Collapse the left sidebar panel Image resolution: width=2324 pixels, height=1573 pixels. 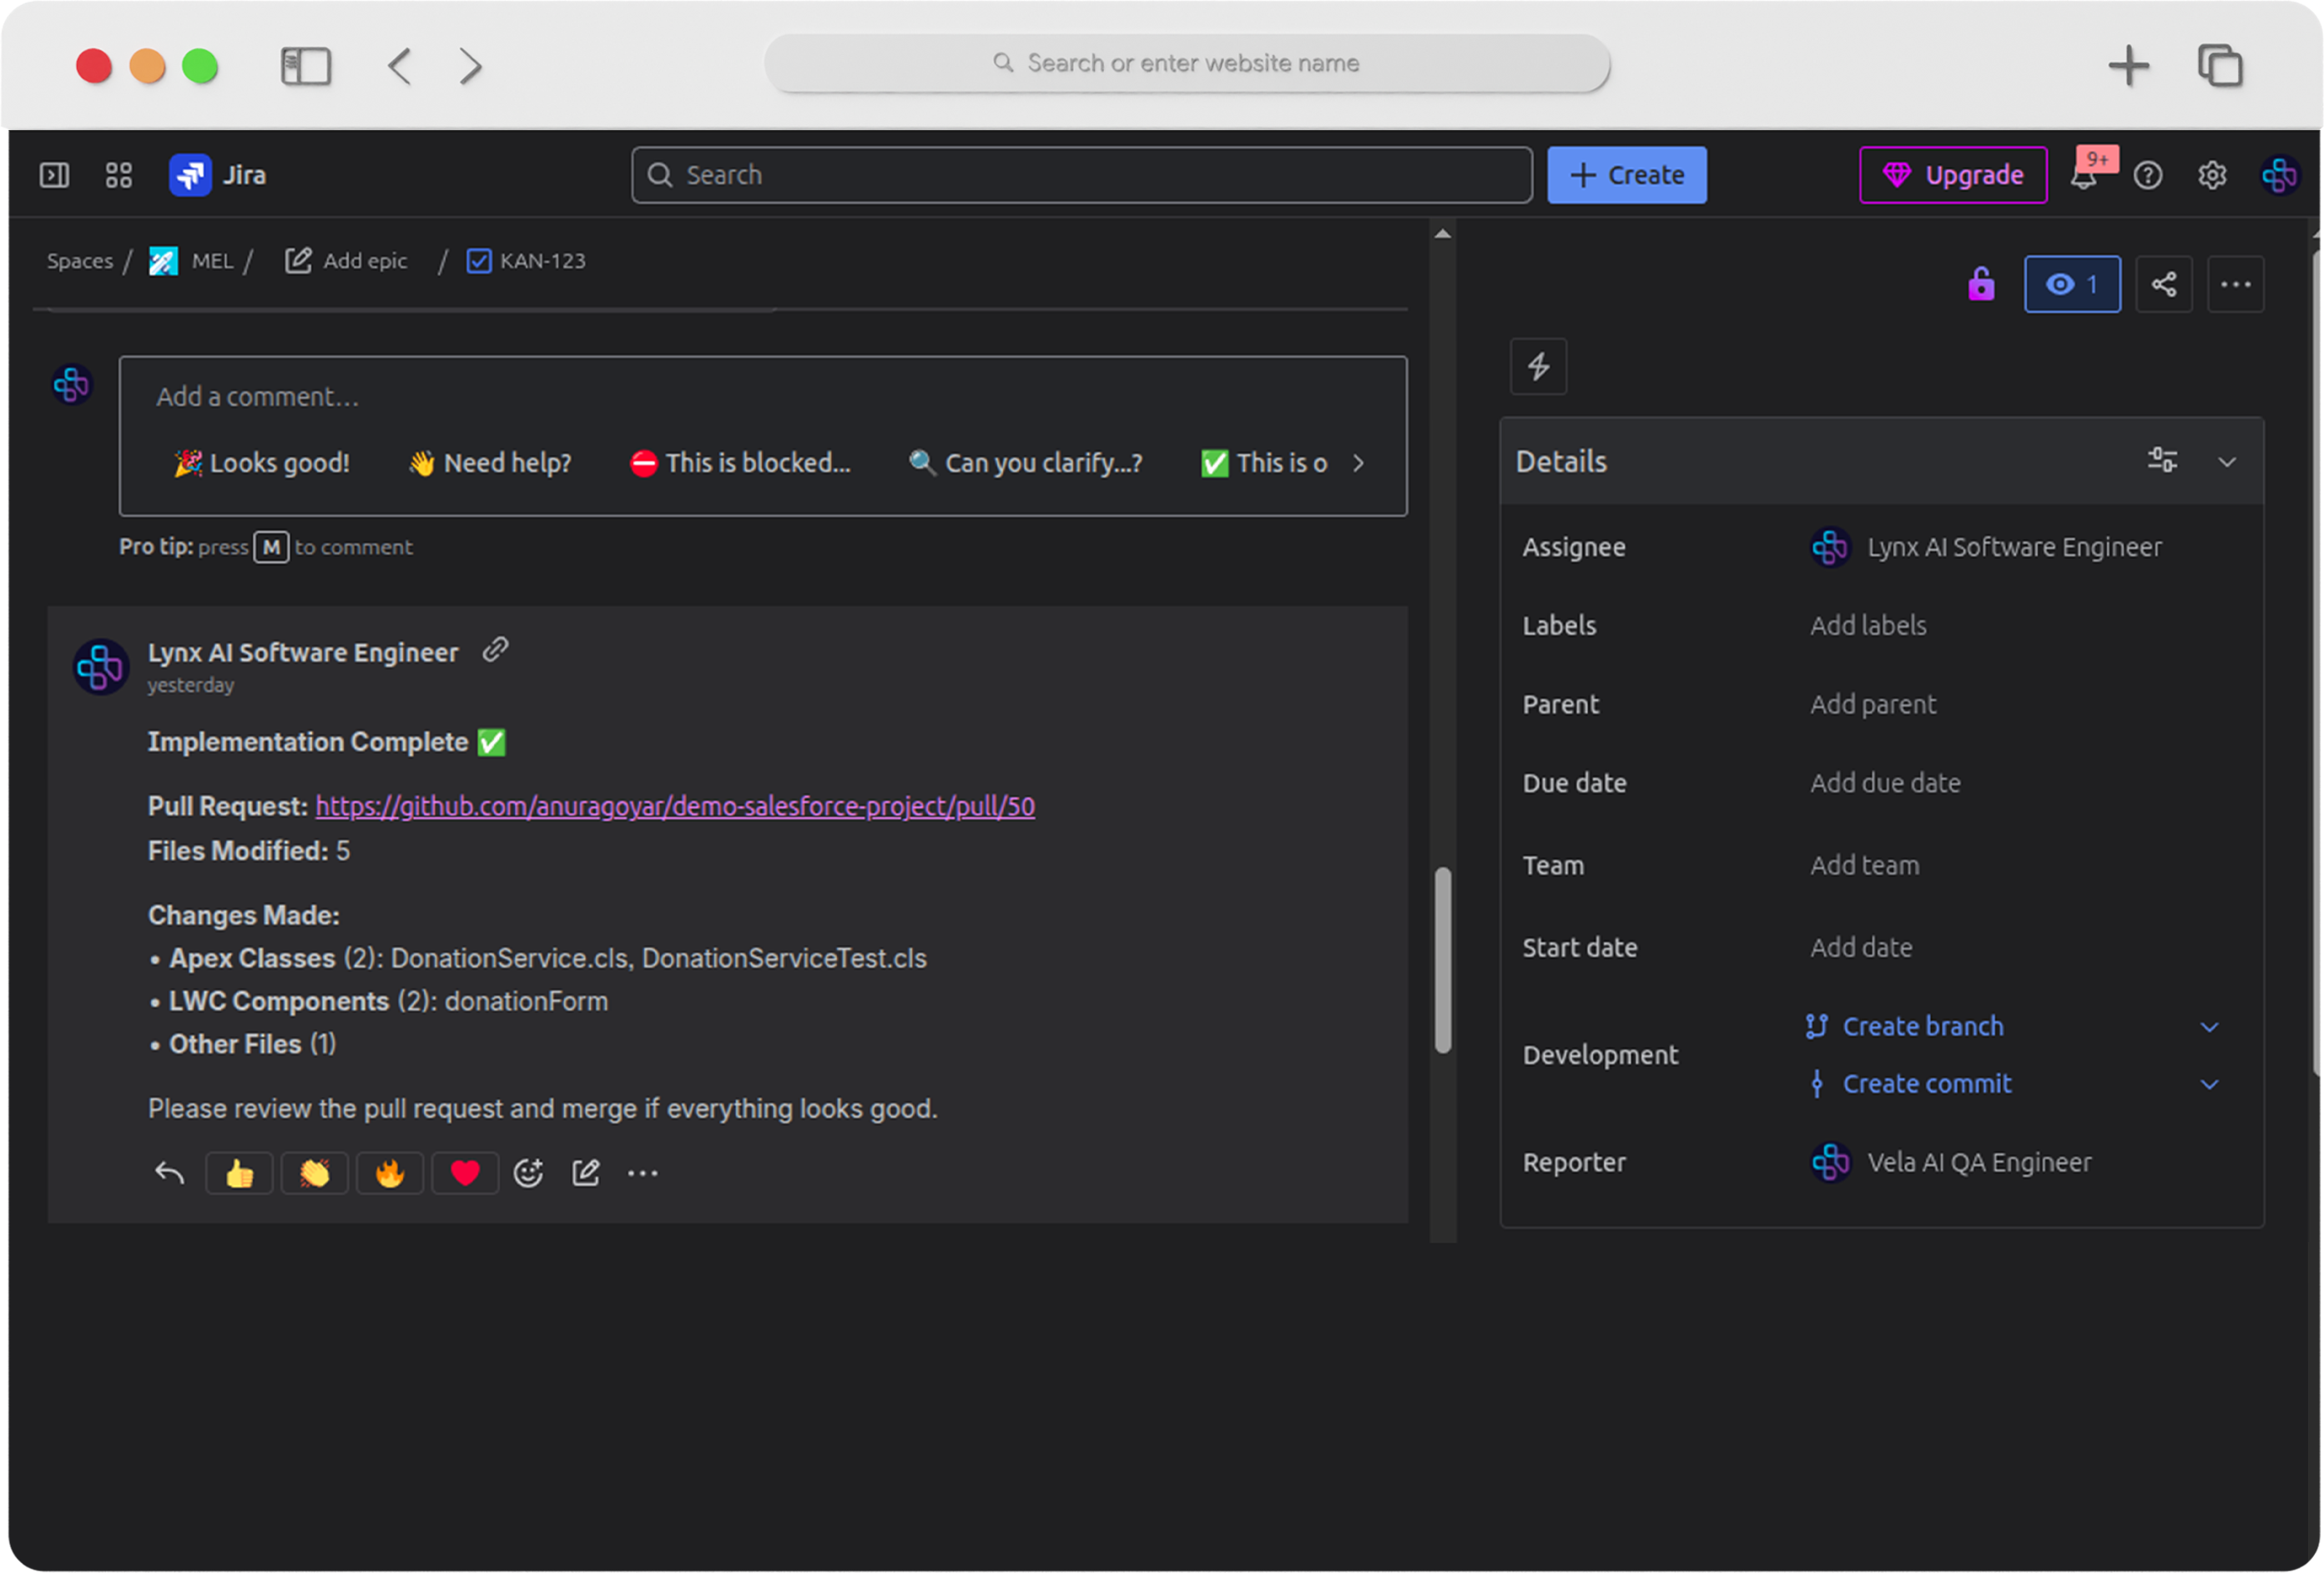point(54,174)
